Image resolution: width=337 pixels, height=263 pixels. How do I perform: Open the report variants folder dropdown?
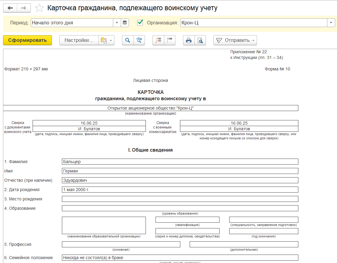coord(106,40)
